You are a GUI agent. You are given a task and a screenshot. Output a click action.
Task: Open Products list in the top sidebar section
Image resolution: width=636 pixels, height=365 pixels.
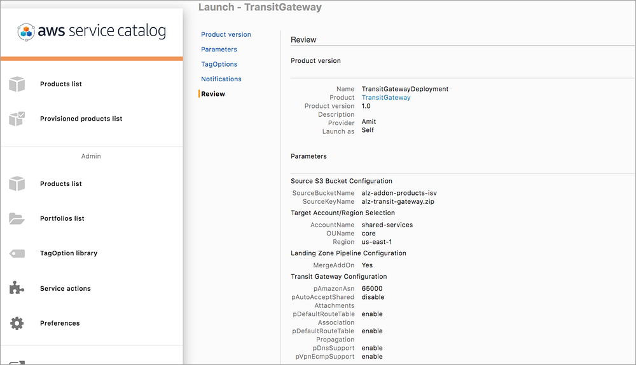click(61, 84)
